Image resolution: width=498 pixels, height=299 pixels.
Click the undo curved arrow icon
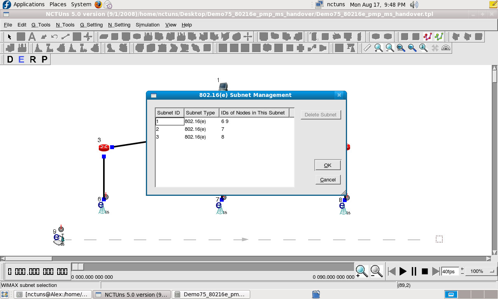point(54,37)
